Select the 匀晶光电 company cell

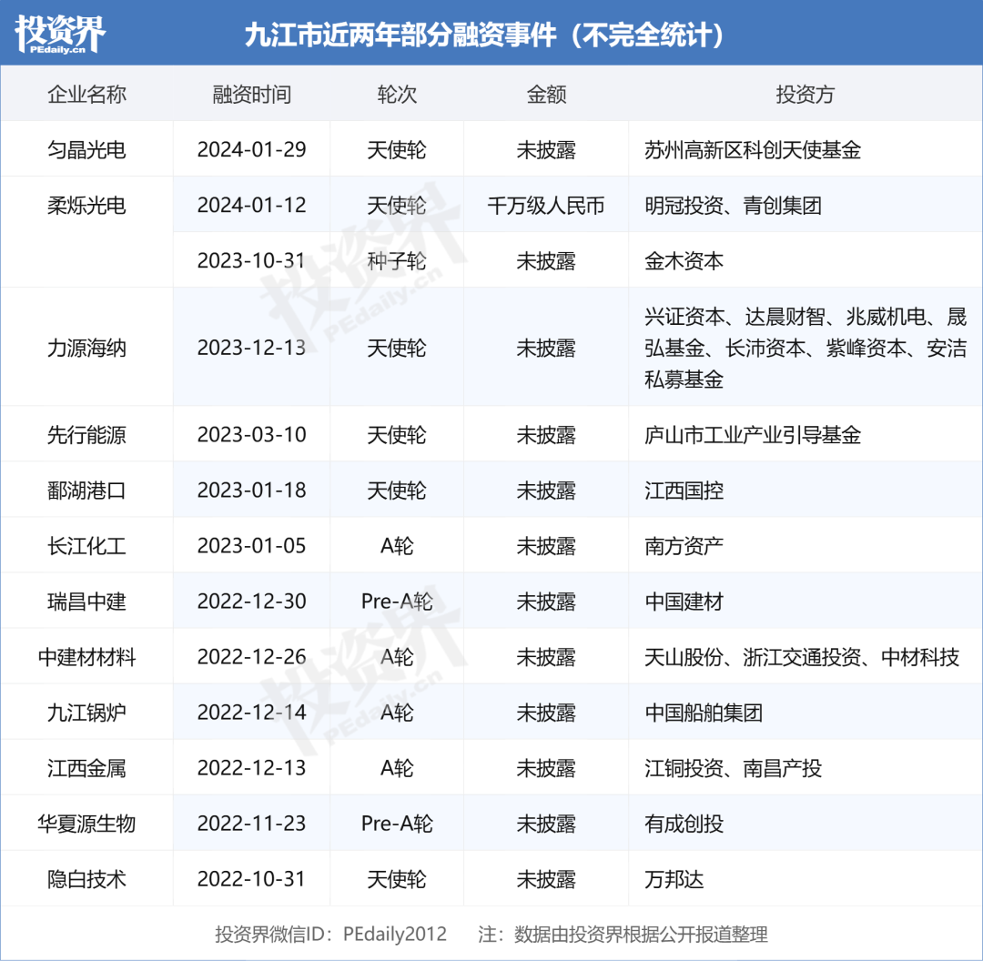pyautogui.click(x=86, y=150)
